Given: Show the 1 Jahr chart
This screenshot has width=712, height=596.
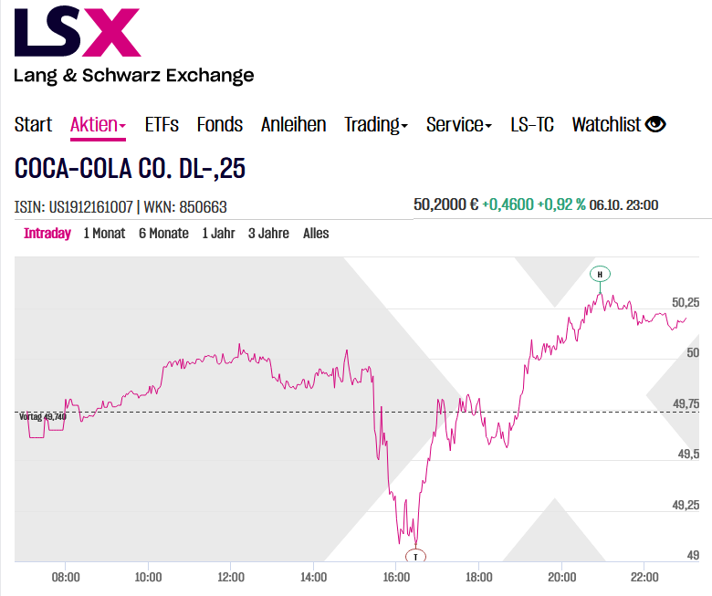Looking at the screenshot, I should 218,234.
